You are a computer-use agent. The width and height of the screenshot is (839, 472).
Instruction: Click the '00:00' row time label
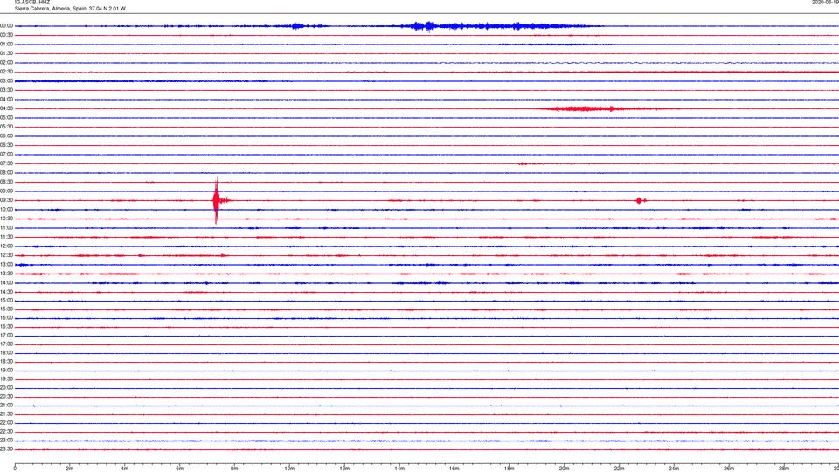click(x=6, y=25)
